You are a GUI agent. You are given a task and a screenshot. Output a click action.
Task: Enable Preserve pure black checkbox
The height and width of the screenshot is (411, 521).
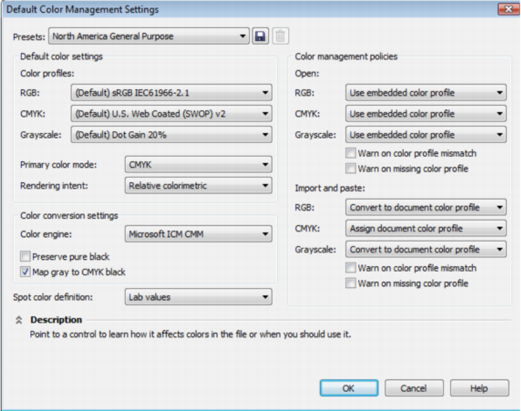click(25, 257)
